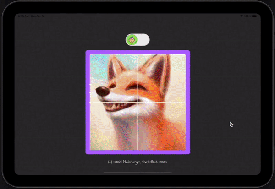Select the bottom-right fox chest tile
The width and height of the screenshot is (275, 189).
coord(162,126)
